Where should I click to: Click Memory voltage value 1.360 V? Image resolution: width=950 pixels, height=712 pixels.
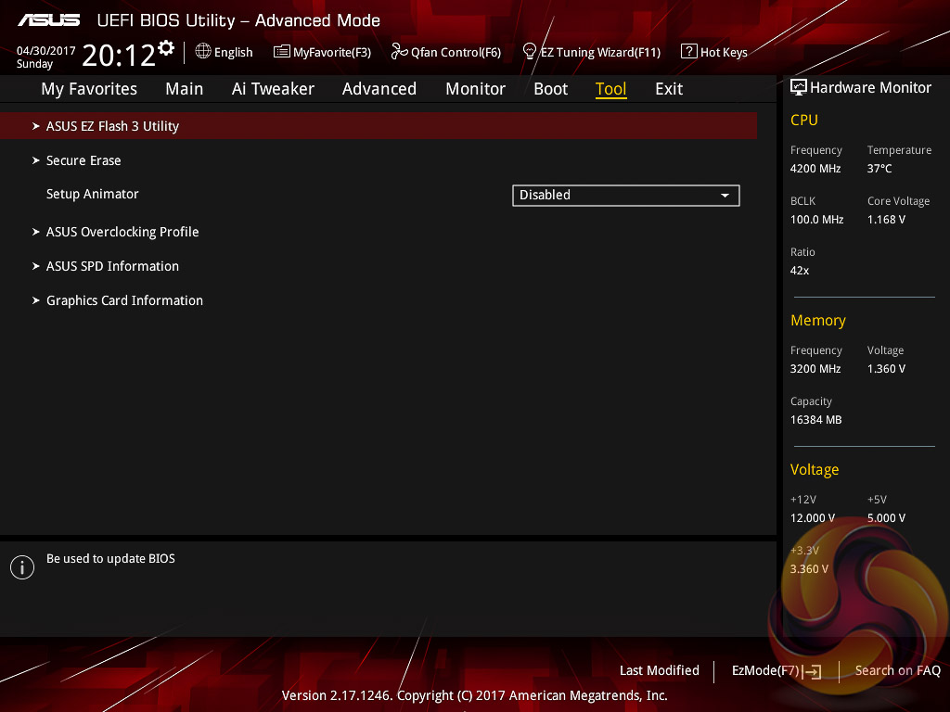[x=886, y=369]
